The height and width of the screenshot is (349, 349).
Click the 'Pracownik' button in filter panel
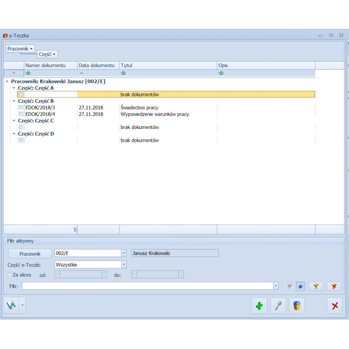coord(30,253)
